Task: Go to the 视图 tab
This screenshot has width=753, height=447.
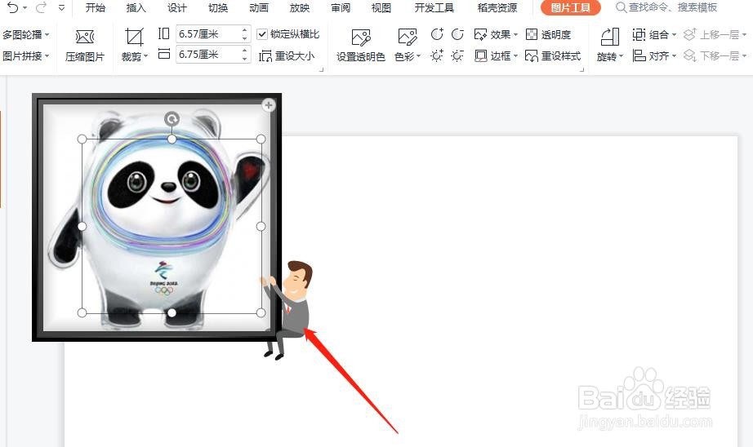Action: [x=381, y=7]
